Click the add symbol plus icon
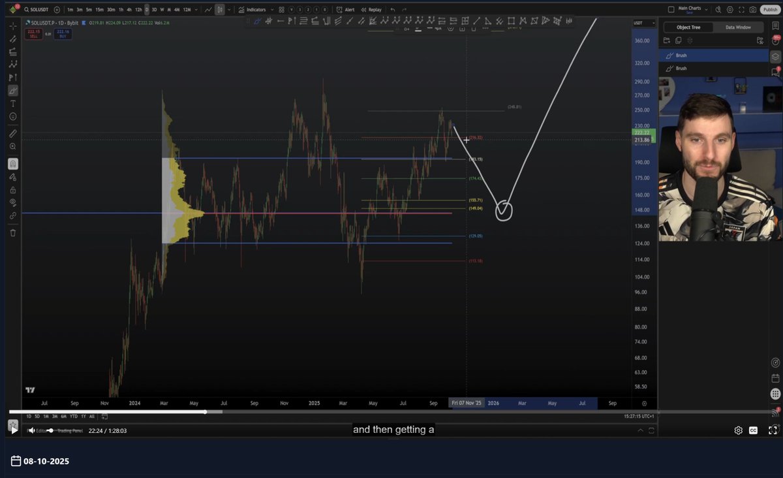Image resolution: width=783 pixels, height=478 pixels. click(57, 10)
